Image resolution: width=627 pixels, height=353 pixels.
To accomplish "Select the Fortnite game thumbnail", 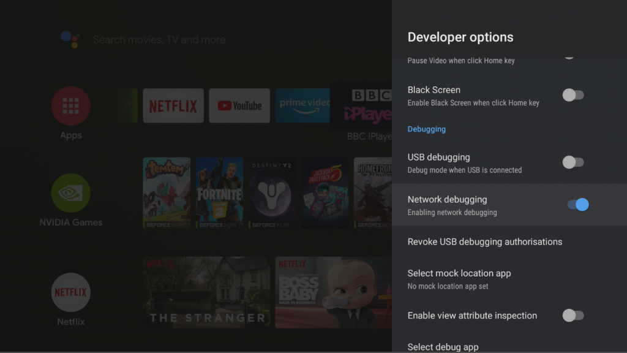I will click(x=219, y=193).
